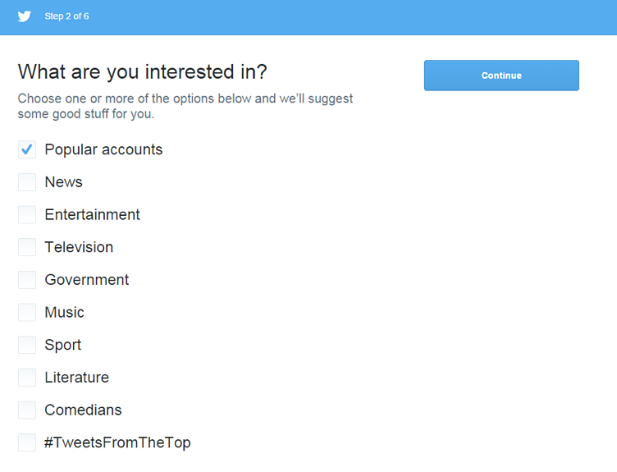Toggle the Music checkbox on
Screen dimensions: 617x472
coord(27,313)
